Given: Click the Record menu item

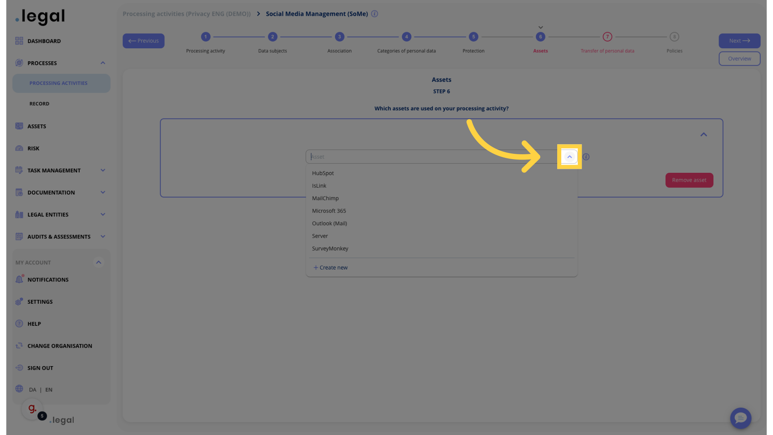Looking at the screenshot, I should [39, 104].
